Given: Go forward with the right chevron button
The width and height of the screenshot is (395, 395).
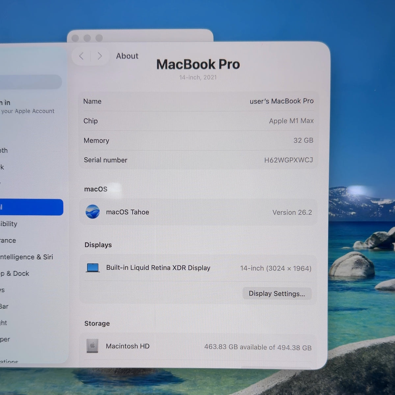Looking at the screenshot, I should click(99, 56).
